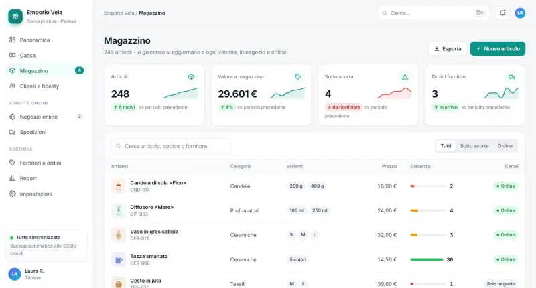
Task: Click the Prezzo column header
Action: (x=389, y=166)
